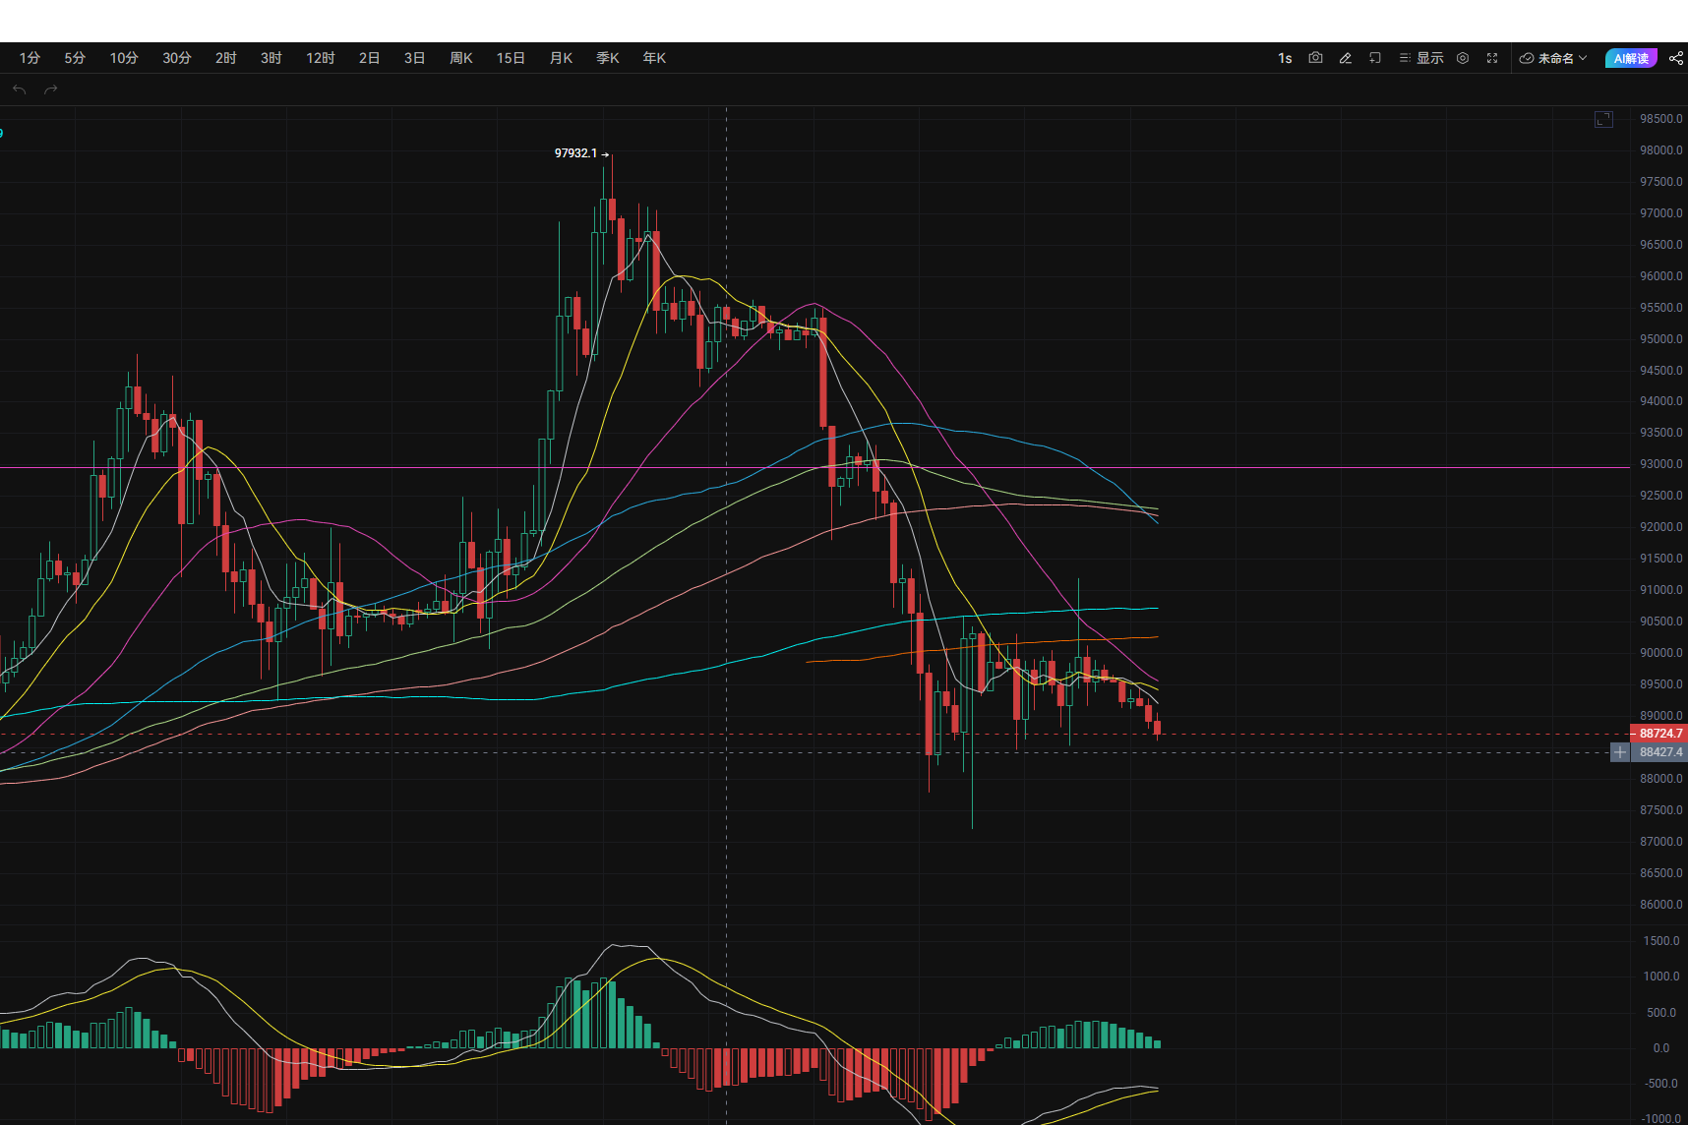Switch to the 30分 timeframe
The height and width of the screenshot is (1125, 1688).
click(x=177, y=58)
